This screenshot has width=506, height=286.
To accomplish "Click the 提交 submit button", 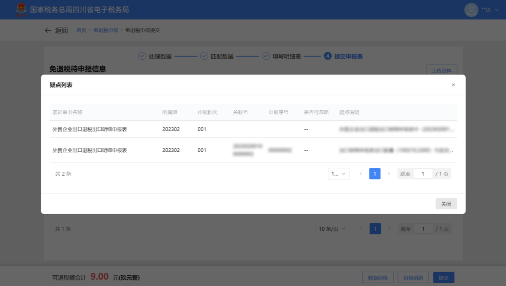I will 443,278.
